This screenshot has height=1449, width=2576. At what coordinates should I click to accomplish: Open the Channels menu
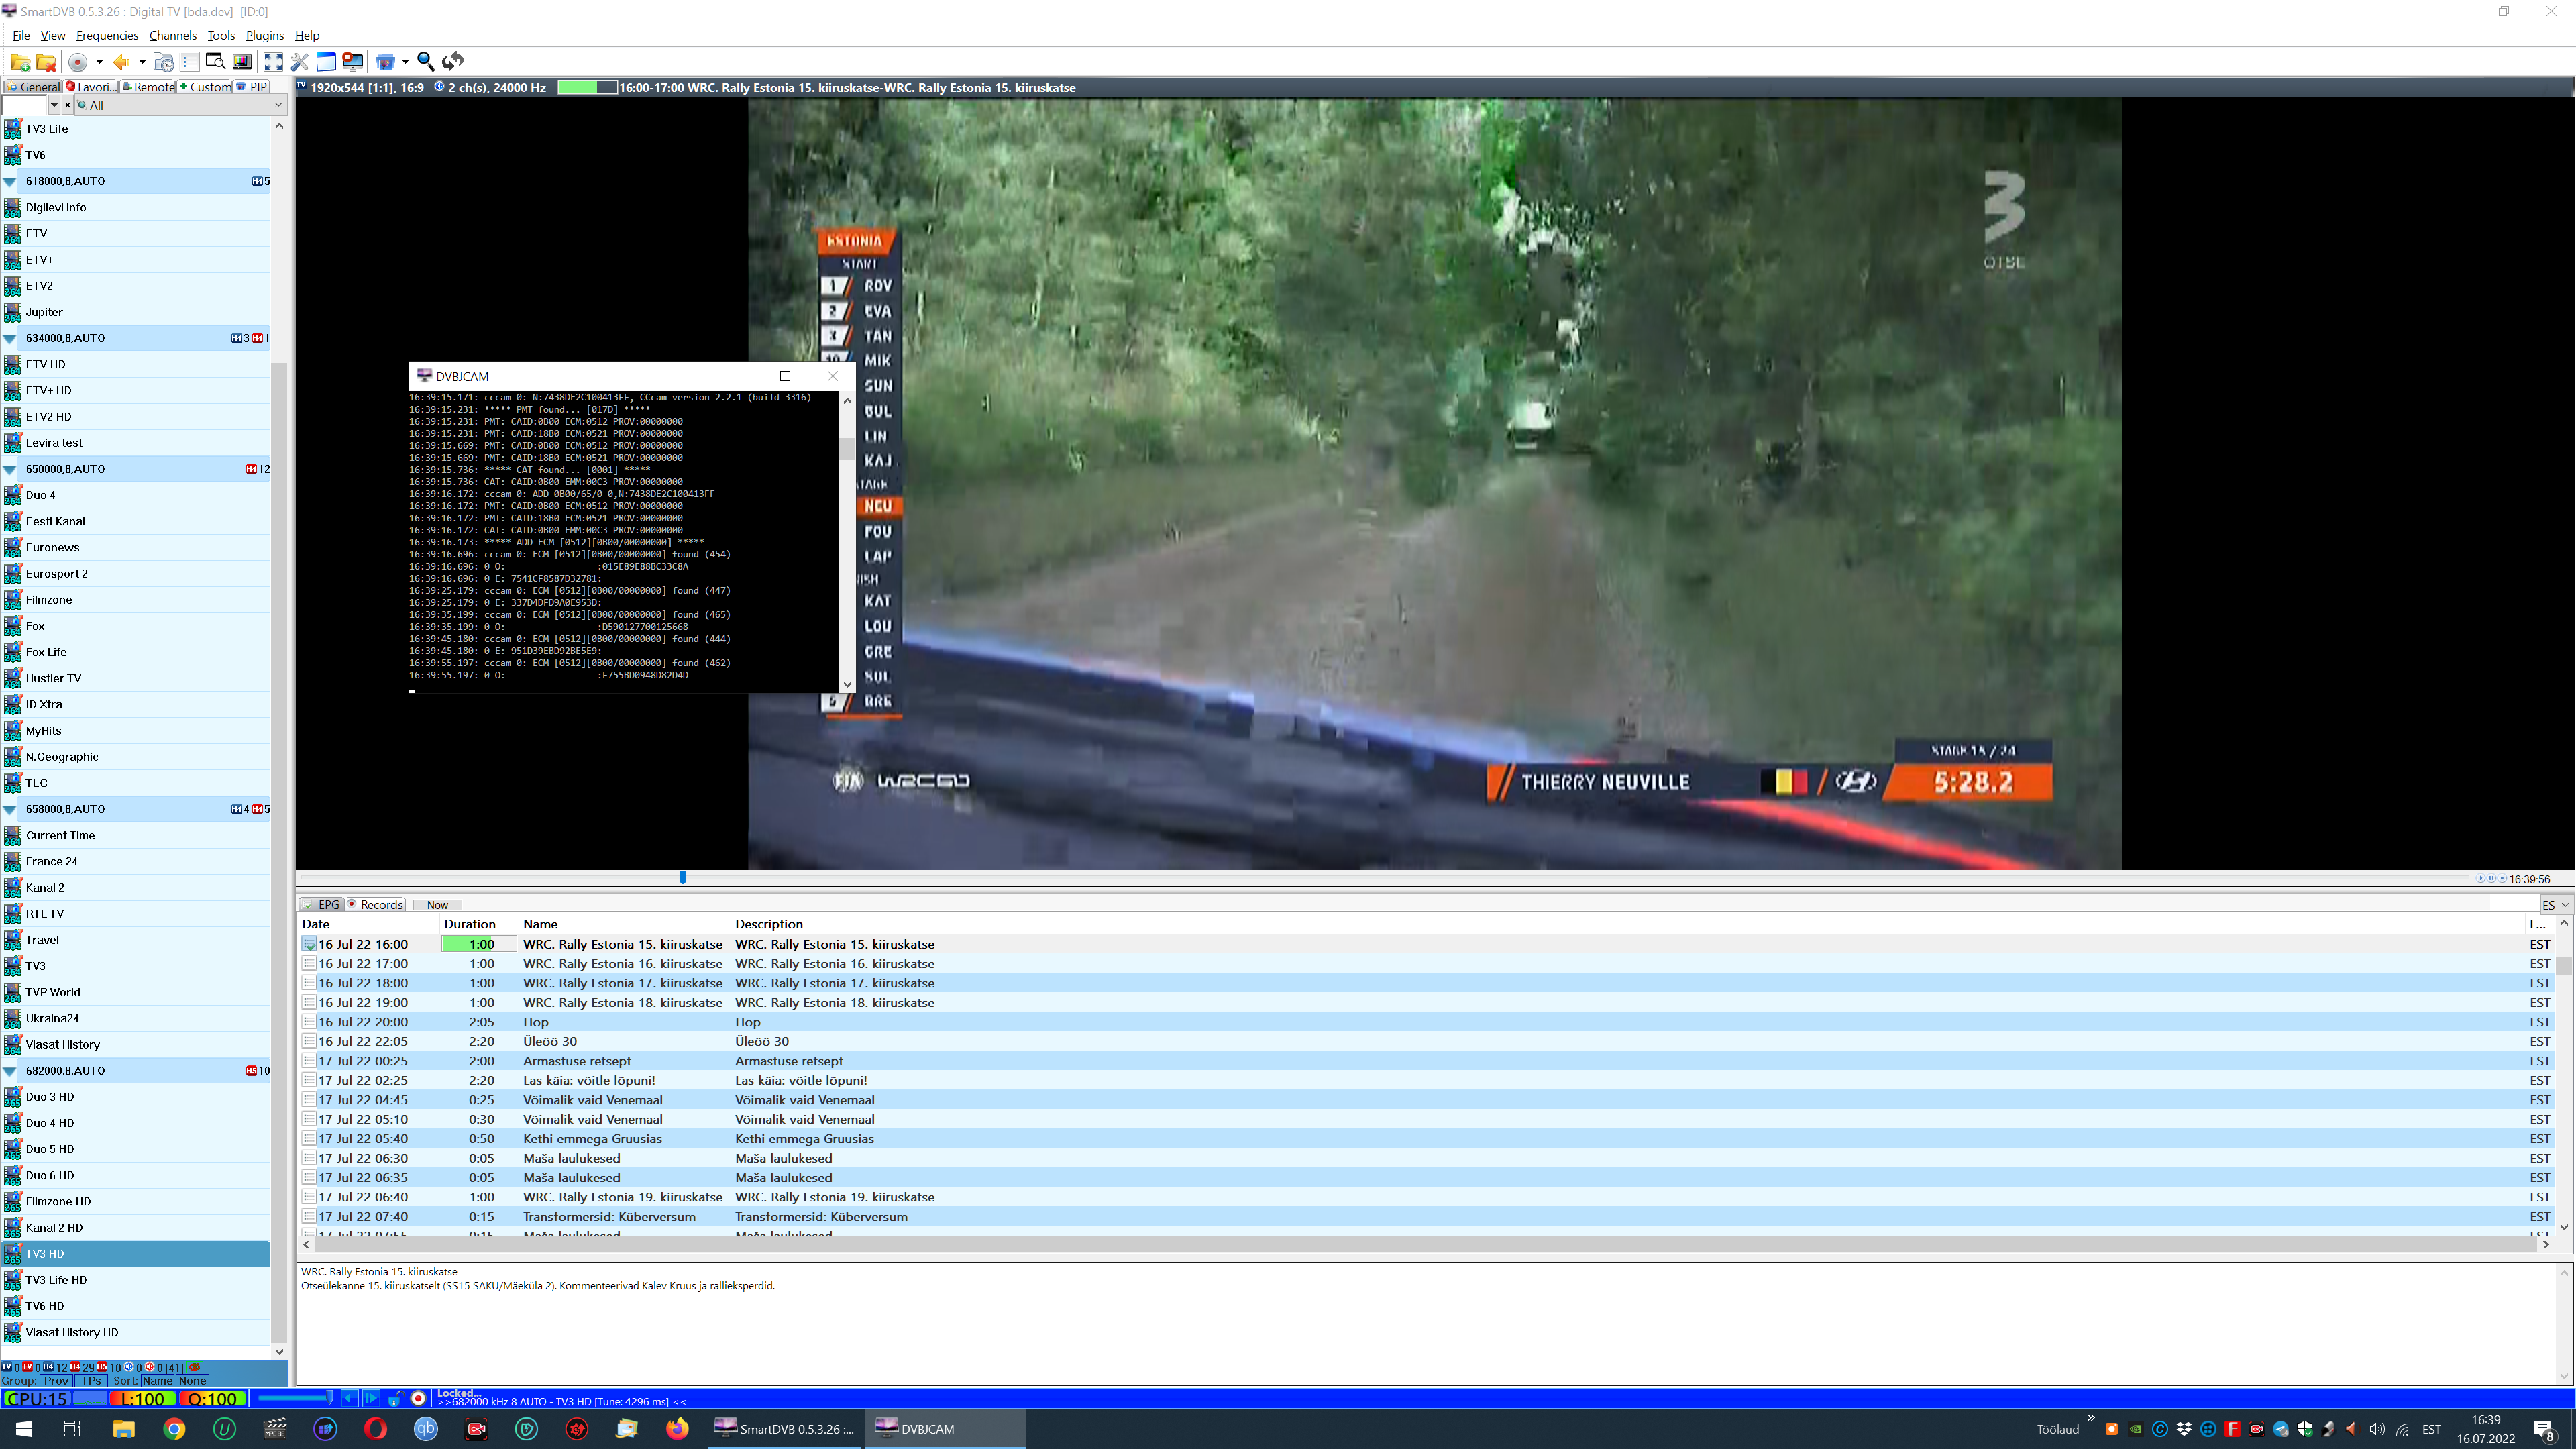click(172, 35)
